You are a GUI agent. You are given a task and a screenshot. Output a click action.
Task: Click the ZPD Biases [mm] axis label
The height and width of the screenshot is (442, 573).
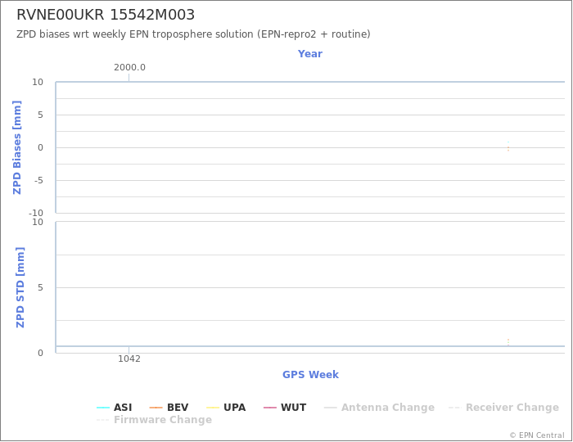coord(17,147)
